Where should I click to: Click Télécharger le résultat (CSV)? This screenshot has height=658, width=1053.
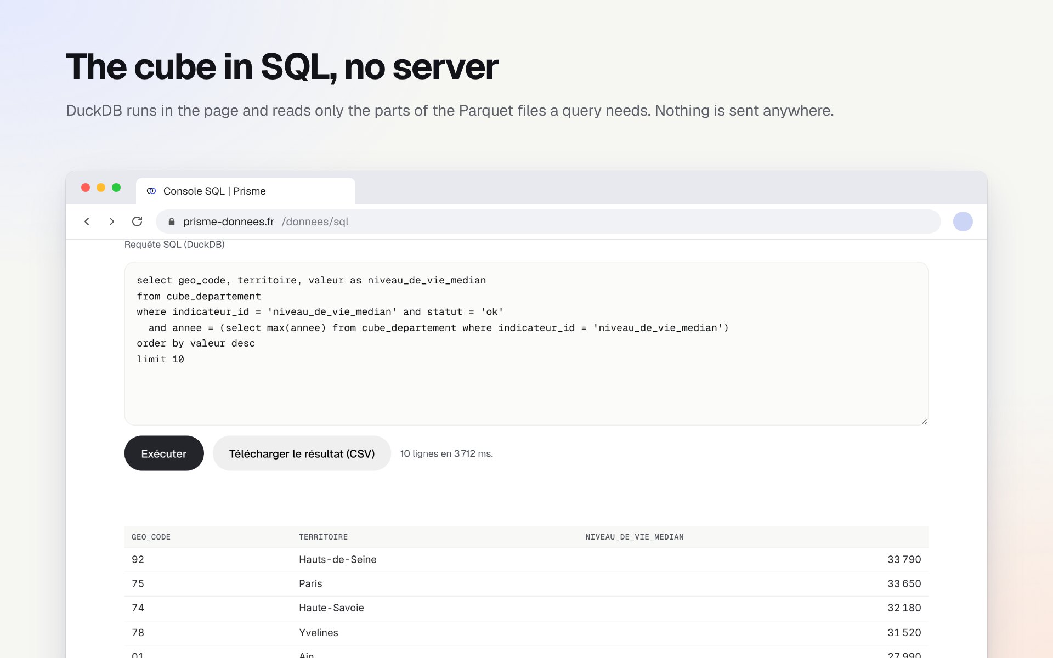pyautogui.click(x=302, y=453)
